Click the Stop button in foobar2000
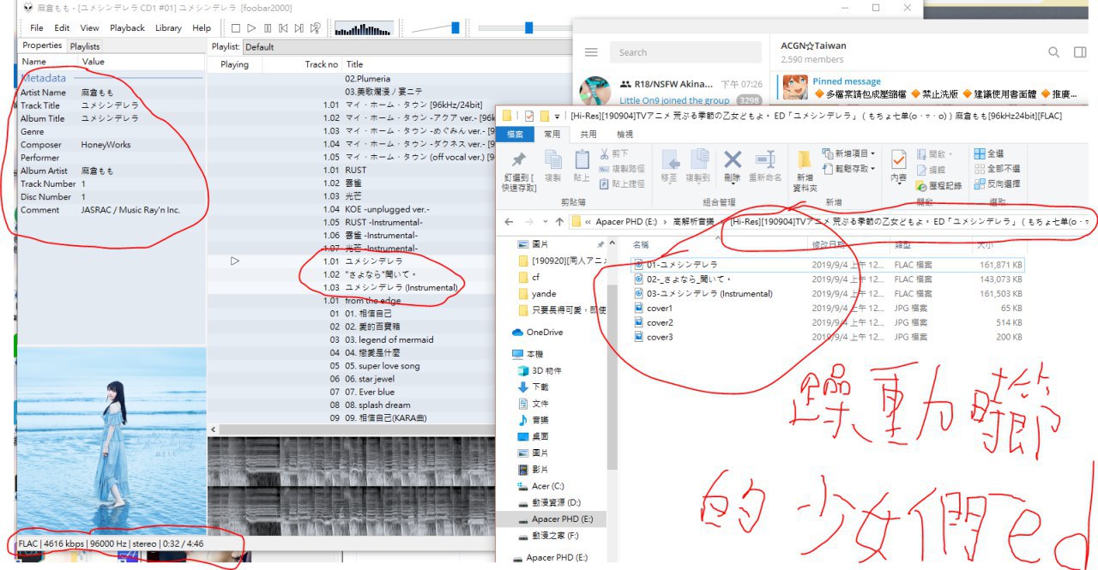Viewport: 1098px width, 570px height. click(236, 28)
